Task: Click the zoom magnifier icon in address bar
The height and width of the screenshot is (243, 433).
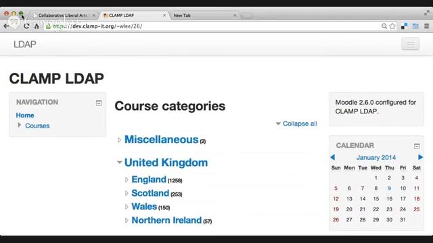Action: point(384,26)
